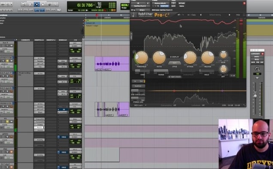Image resolution: width=273 pixels, height=169 pixels.
Task: Click the Dry mix knob
Action: pos(223,69)
